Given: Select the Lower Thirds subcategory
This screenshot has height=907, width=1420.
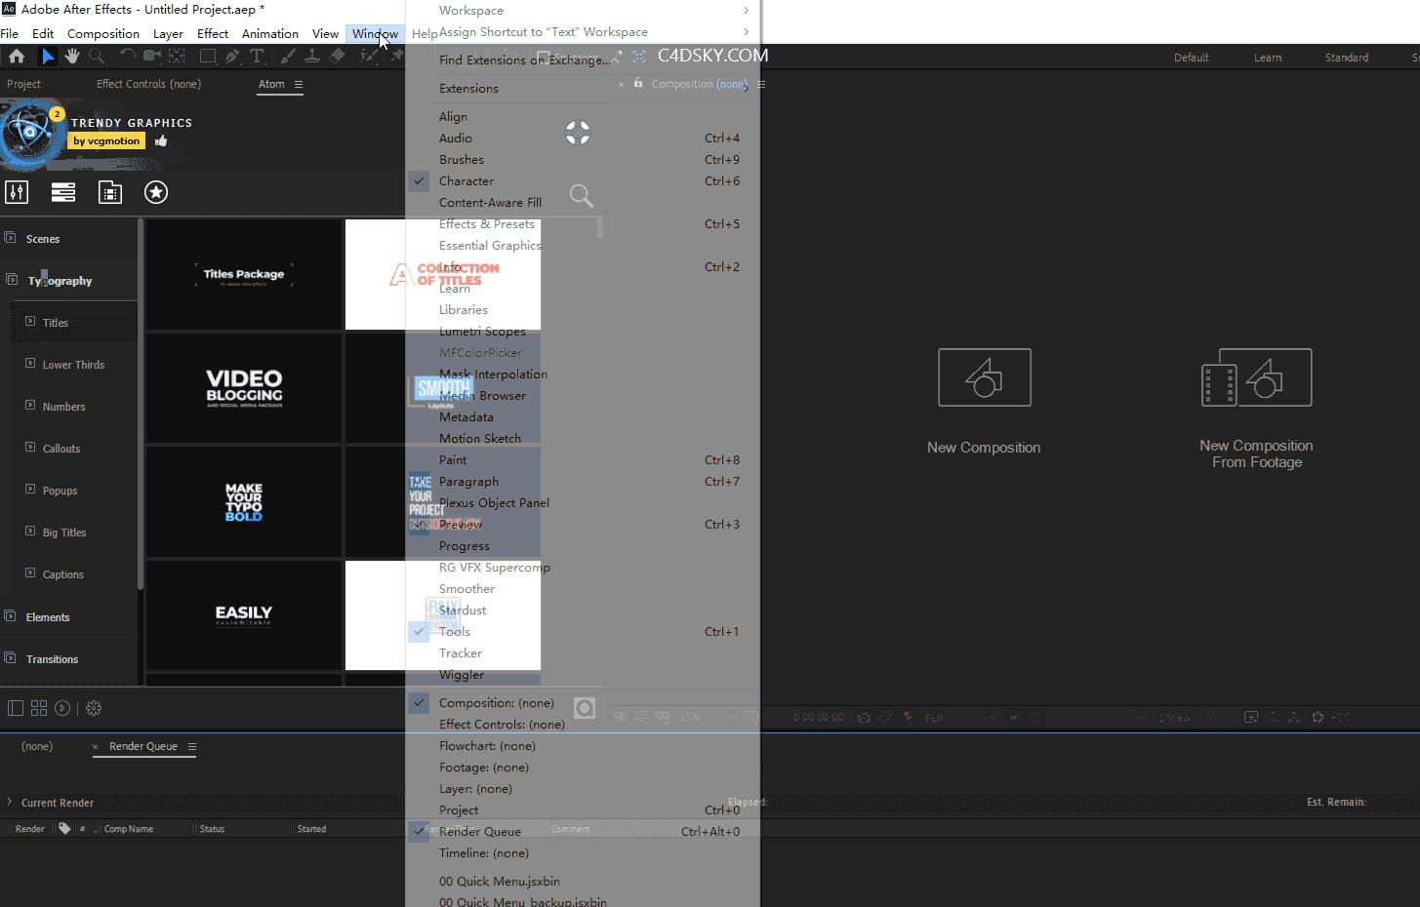Looking at the screenshot, I should 74,364.
